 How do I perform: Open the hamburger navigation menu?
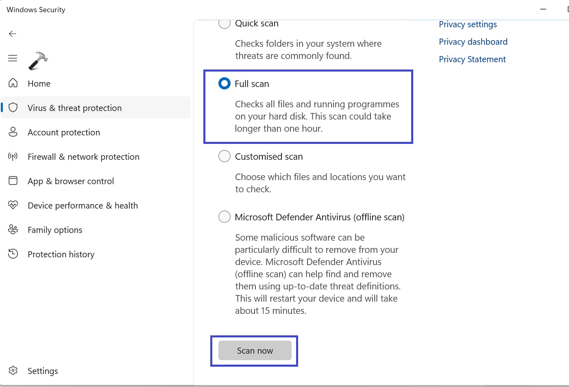13,58
